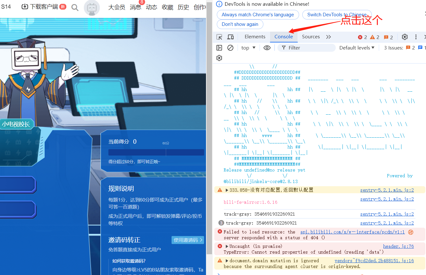Open the DevTools three-dot customize menu
This screenshot has width=426, height=275.
point(416,37)
